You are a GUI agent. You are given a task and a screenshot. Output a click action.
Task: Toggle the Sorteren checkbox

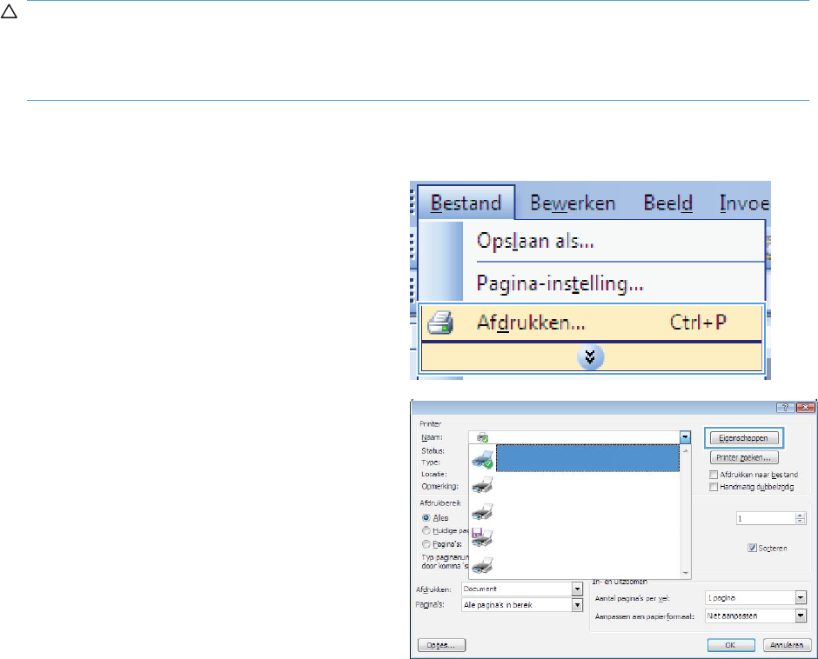click(x=752, y=548)
